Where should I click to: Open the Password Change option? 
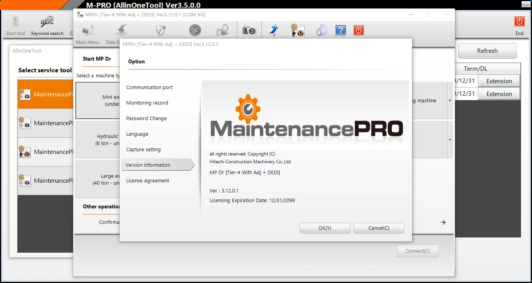pyautogui.click(x=146, y=119)
